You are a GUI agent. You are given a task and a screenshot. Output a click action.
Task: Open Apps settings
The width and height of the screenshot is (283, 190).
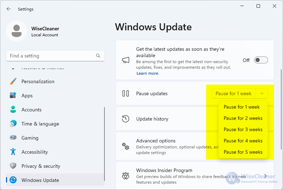pyautogui.click(x=55, y=96)
